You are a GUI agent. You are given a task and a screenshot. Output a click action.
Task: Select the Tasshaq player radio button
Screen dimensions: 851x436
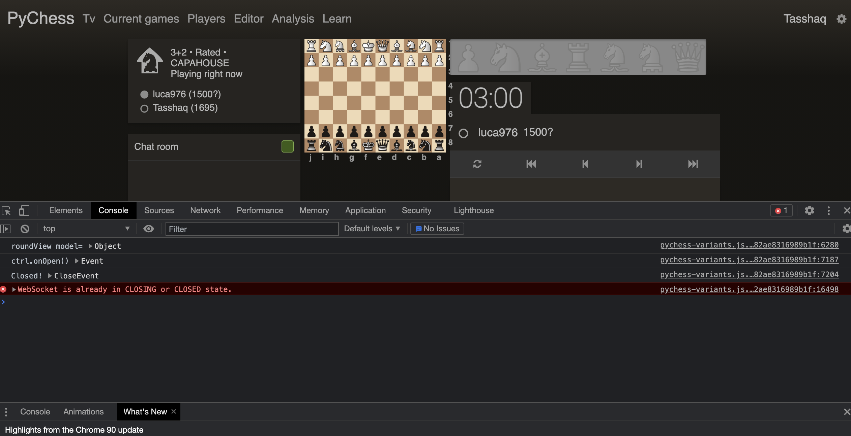(x=145, y=108)
